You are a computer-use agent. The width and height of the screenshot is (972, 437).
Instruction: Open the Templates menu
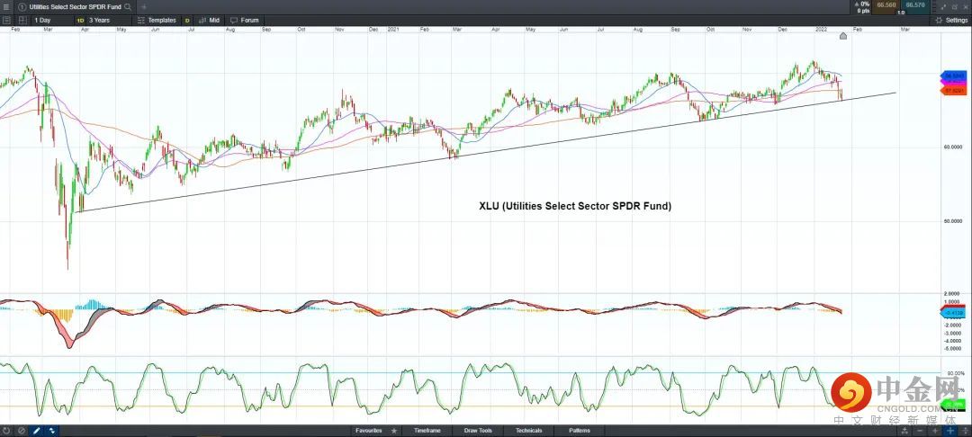pos(157,20)
